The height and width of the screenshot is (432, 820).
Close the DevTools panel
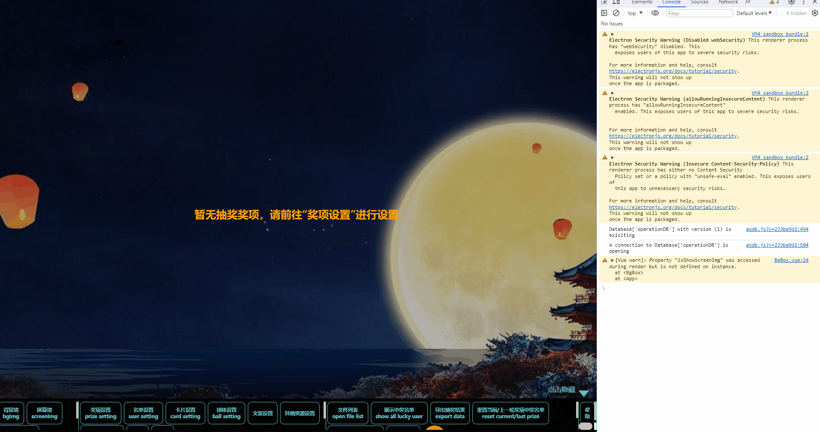click(815, 2)
